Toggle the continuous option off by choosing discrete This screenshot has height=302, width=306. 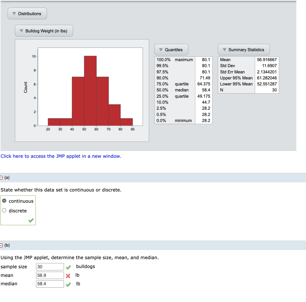tap(4, 210)
